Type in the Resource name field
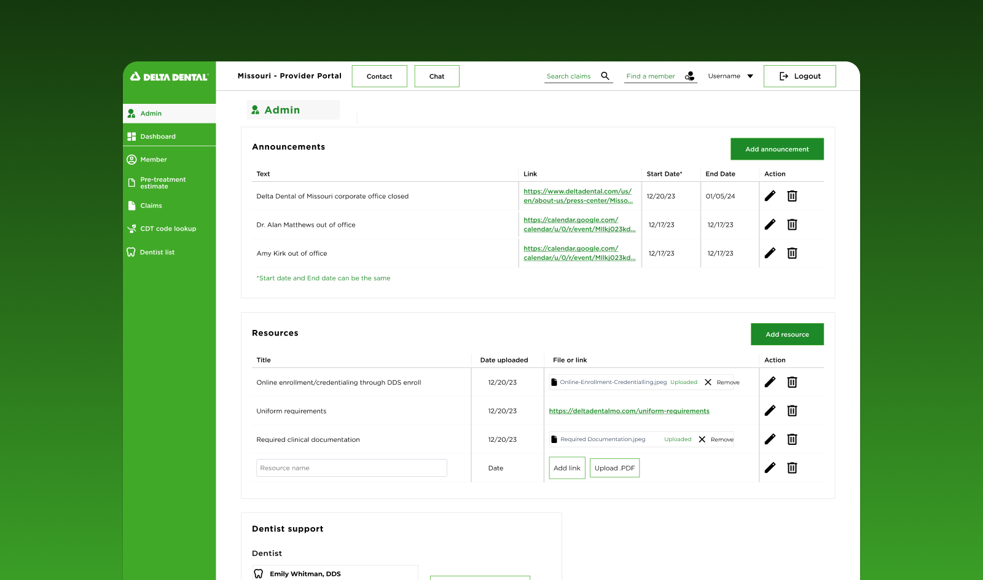983x580 pixels. click(x=351, y=468)
